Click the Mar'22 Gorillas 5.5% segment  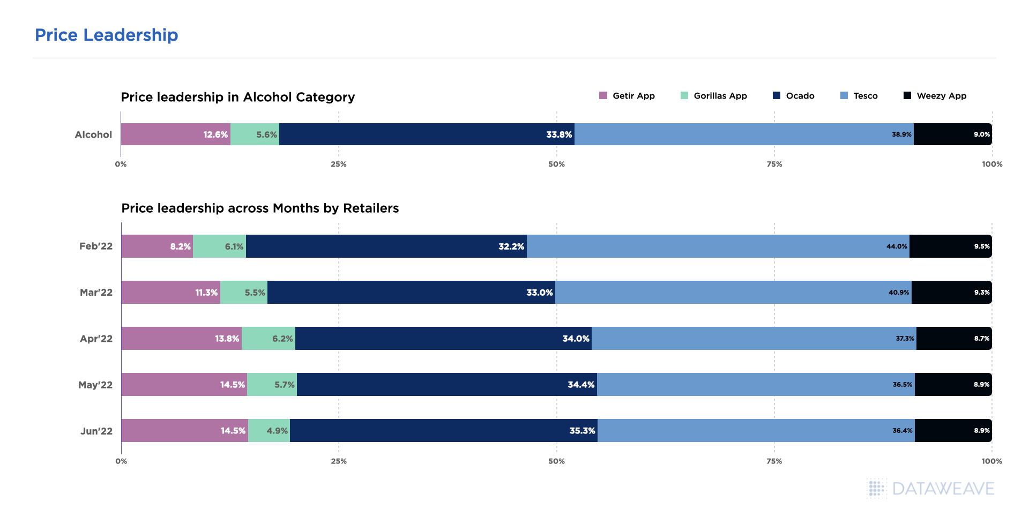coord(244,293)
